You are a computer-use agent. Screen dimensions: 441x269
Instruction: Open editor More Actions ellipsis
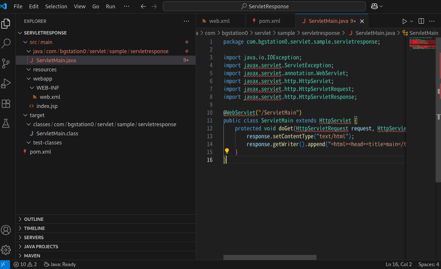pos(432,21)
